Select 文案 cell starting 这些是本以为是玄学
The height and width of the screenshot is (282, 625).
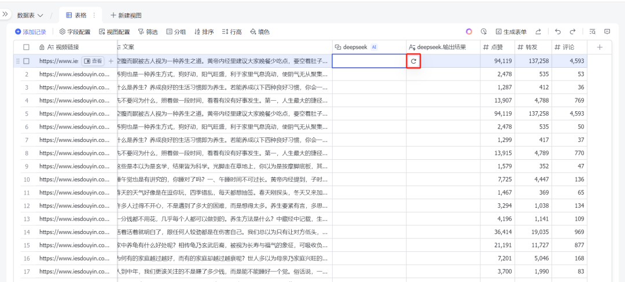coord(225,166)
